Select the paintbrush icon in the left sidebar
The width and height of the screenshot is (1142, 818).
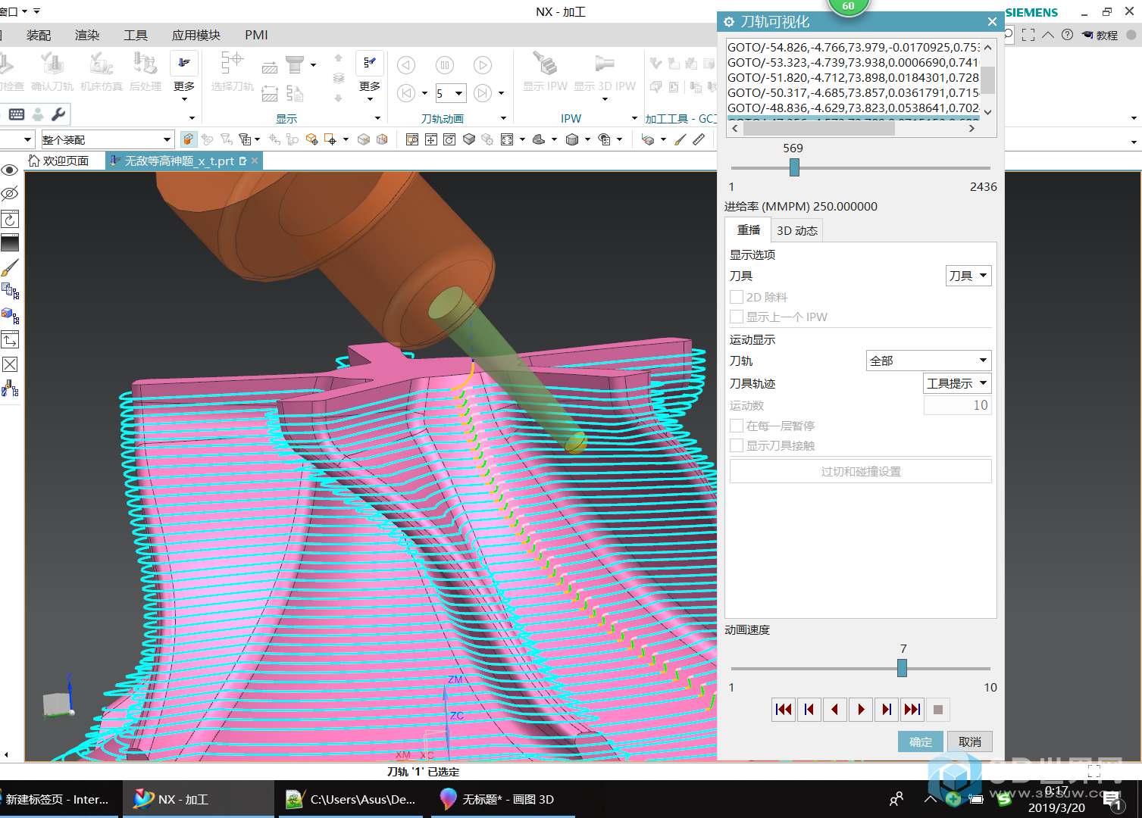click(x=10, y=268)
